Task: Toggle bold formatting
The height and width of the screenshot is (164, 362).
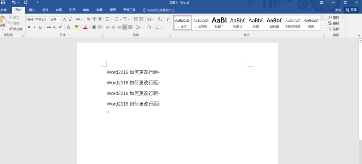Action: tap(29, 27)
